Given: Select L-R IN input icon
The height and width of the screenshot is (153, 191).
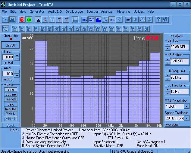Looking at the screenshot, I should 66,20.
